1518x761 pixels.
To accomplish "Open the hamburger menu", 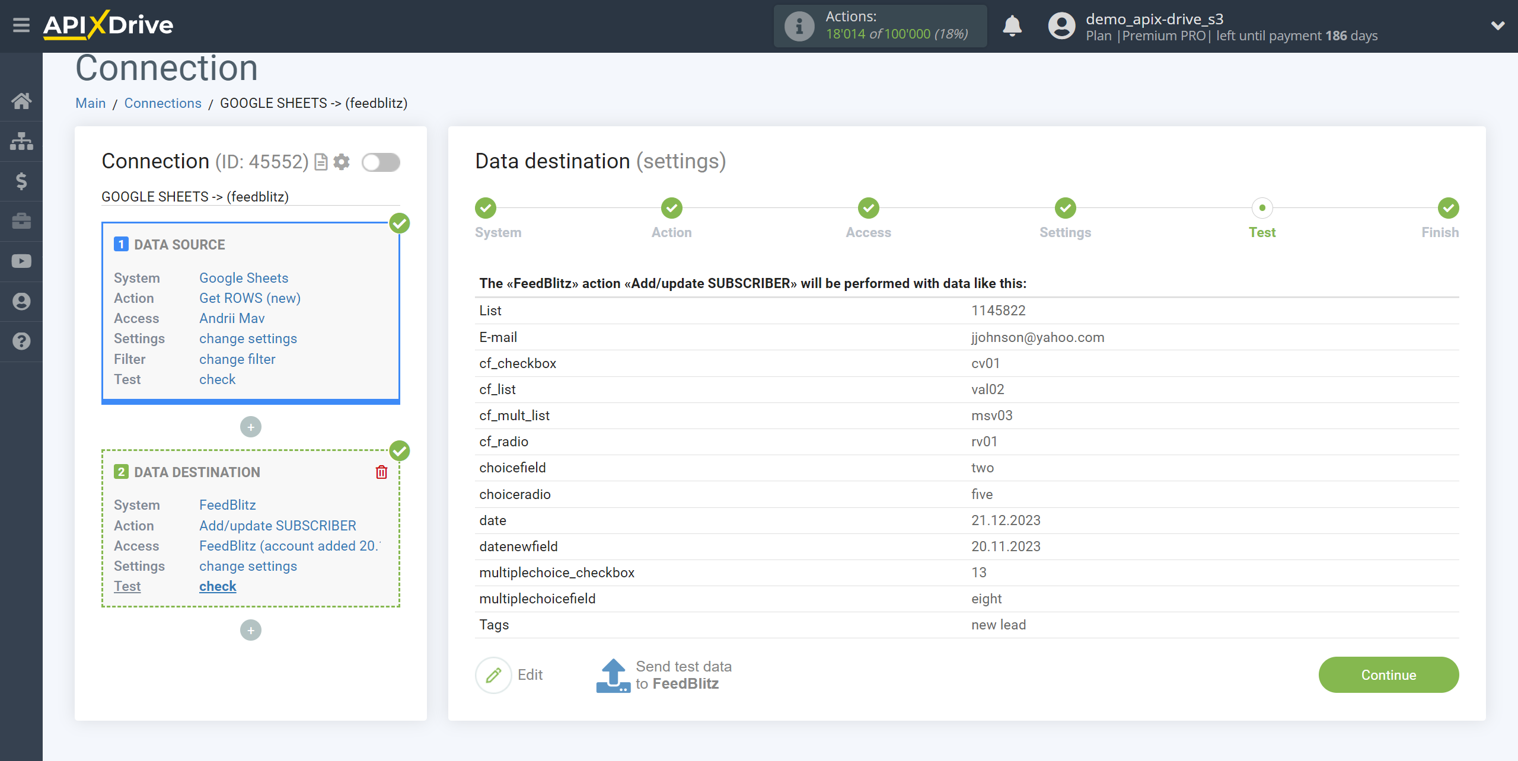I will (x=21, y=25).
